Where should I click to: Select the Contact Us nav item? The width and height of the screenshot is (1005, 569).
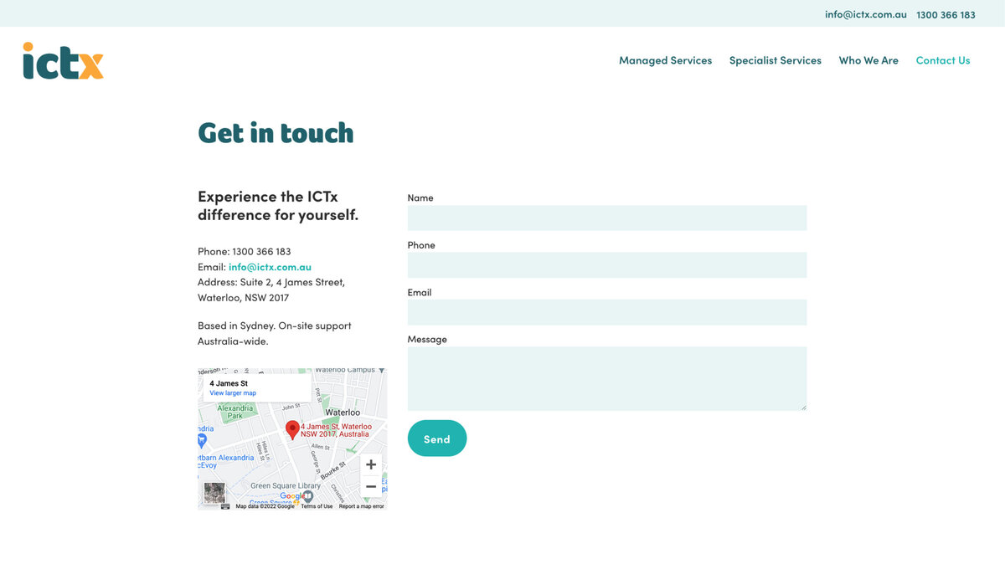(943, 60)
